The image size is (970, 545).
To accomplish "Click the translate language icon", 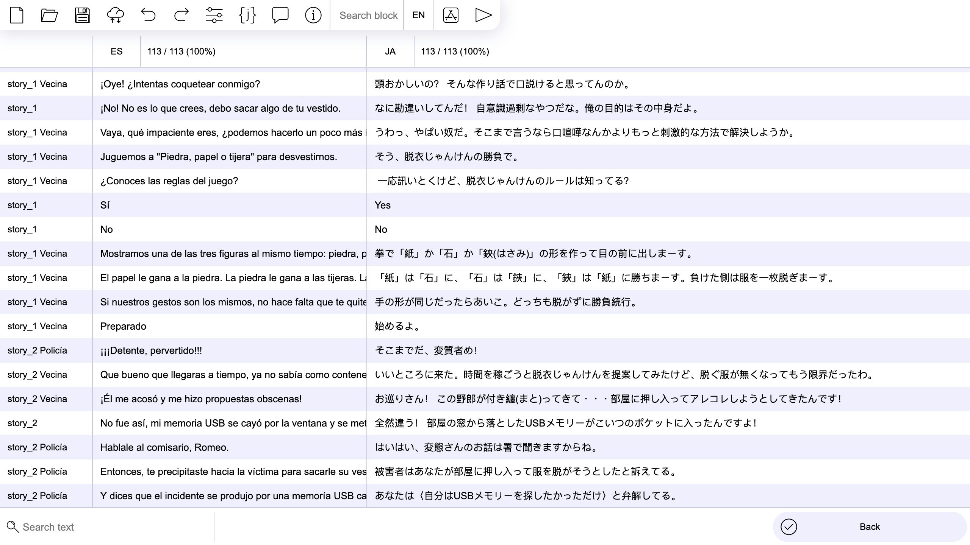I will pyautogui.click(x=451, y=15).
